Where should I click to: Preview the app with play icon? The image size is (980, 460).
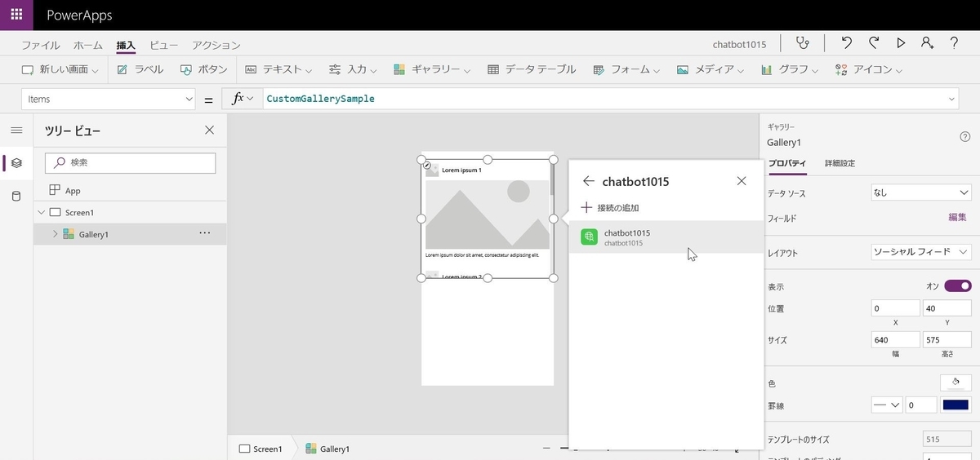point(901,43)
